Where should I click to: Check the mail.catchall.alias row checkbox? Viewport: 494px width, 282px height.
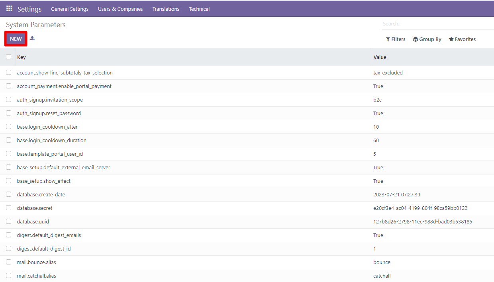click(8, 275)
